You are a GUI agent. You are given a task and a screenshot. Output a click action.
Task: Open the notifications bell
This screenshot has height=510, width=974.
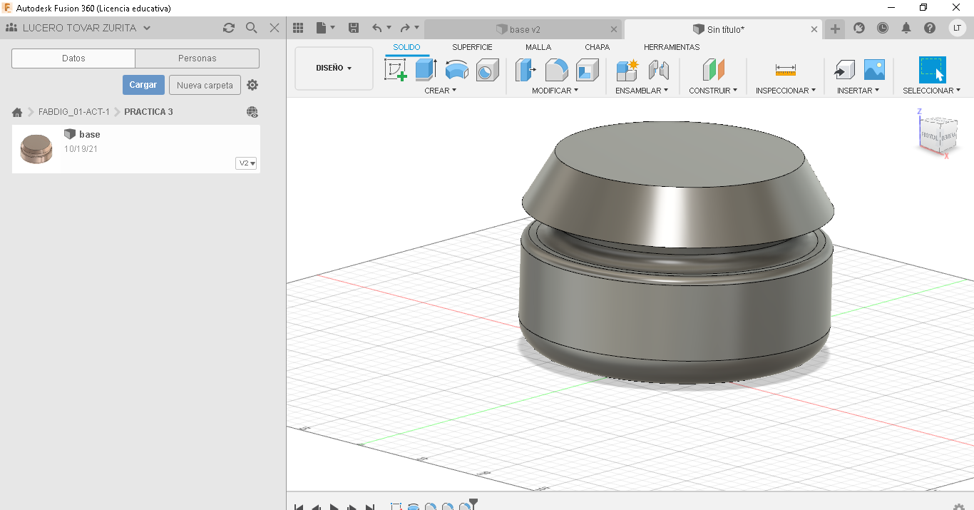coord(906,28)
